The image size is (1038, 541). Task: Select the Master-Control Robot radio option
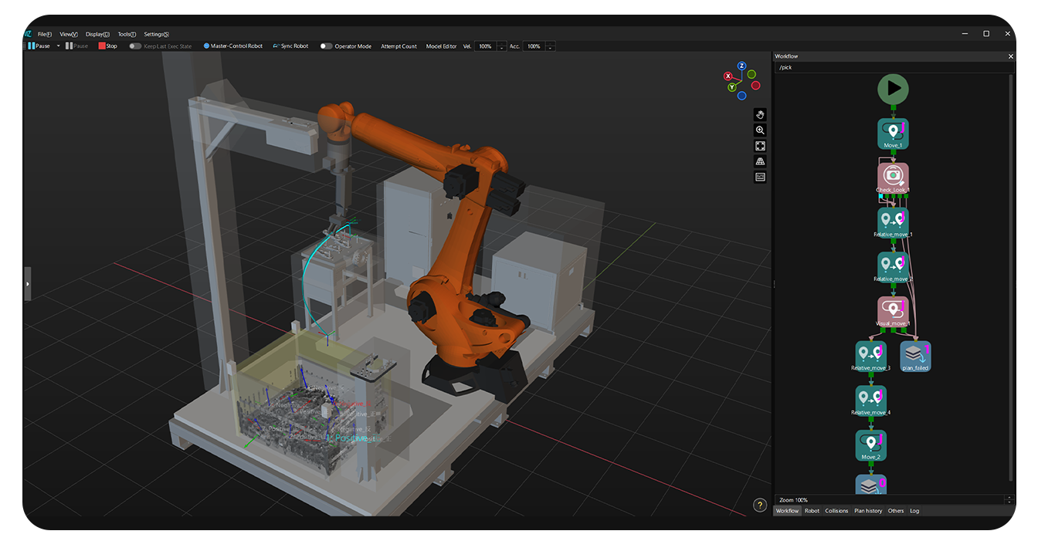pos(206,46)
